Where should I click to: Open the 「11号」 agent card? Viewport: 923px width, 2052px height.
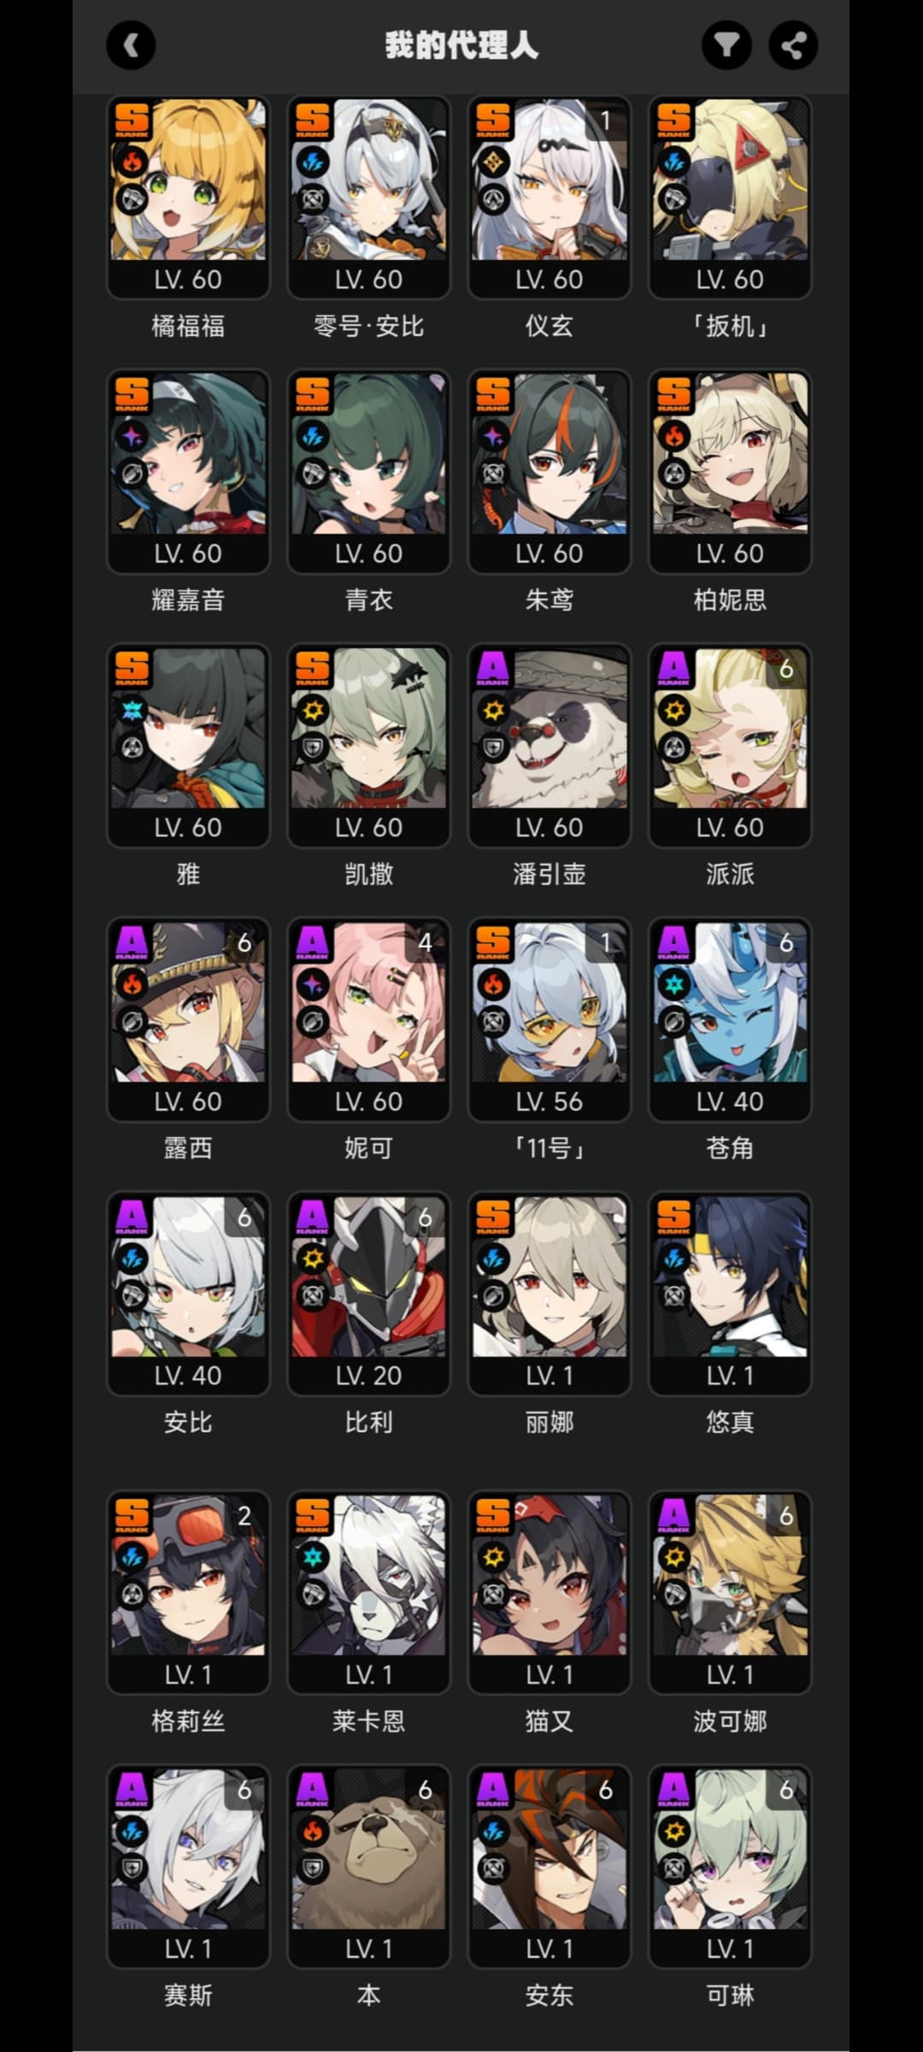(x=550, y=1019)
